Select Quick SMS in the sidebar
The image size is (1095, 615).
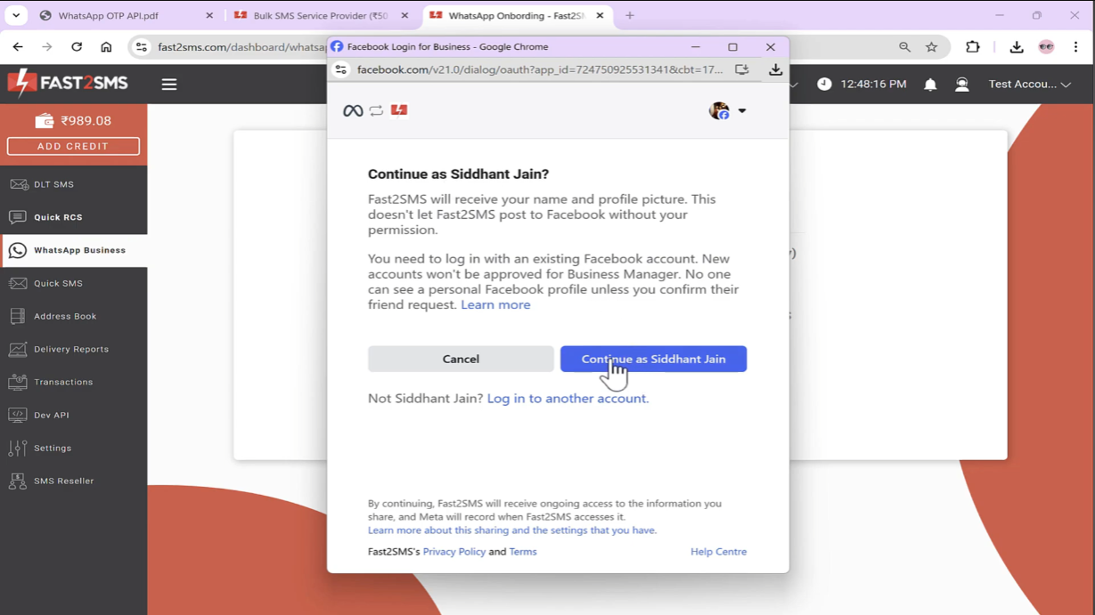[x=57, y=283]
